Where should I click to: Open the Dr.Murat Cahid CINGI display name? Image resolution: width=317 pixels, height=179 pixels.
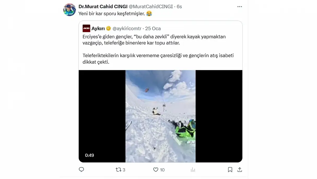click(x=103, y=7)
